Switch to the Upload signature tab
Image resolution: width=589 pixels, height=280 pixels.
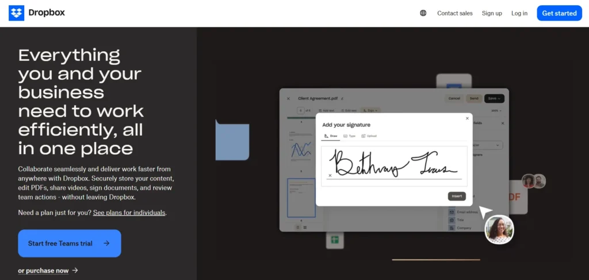point(369,136)
